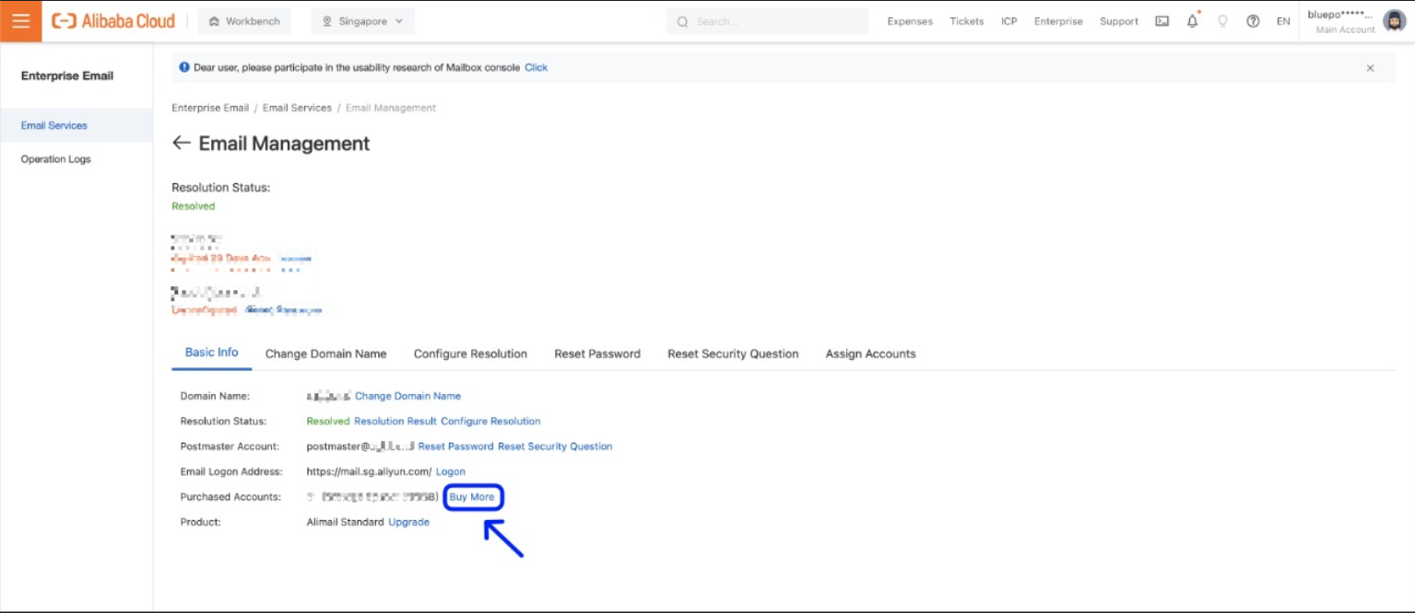1415x613 pixels.
Task: Open the user avatar account menu
Action: tap(1394, 21)
